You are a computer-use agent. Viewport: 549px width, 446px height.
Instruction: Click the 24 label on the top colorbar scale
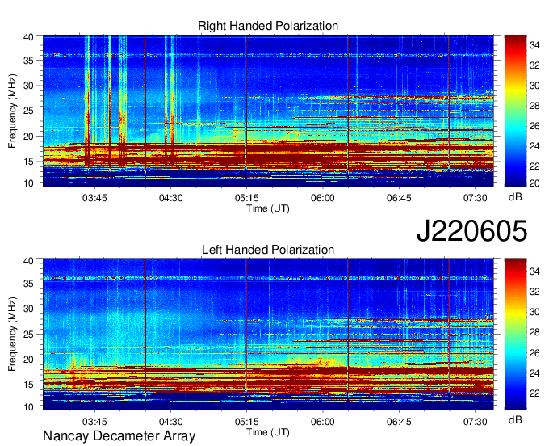point(534,146)
